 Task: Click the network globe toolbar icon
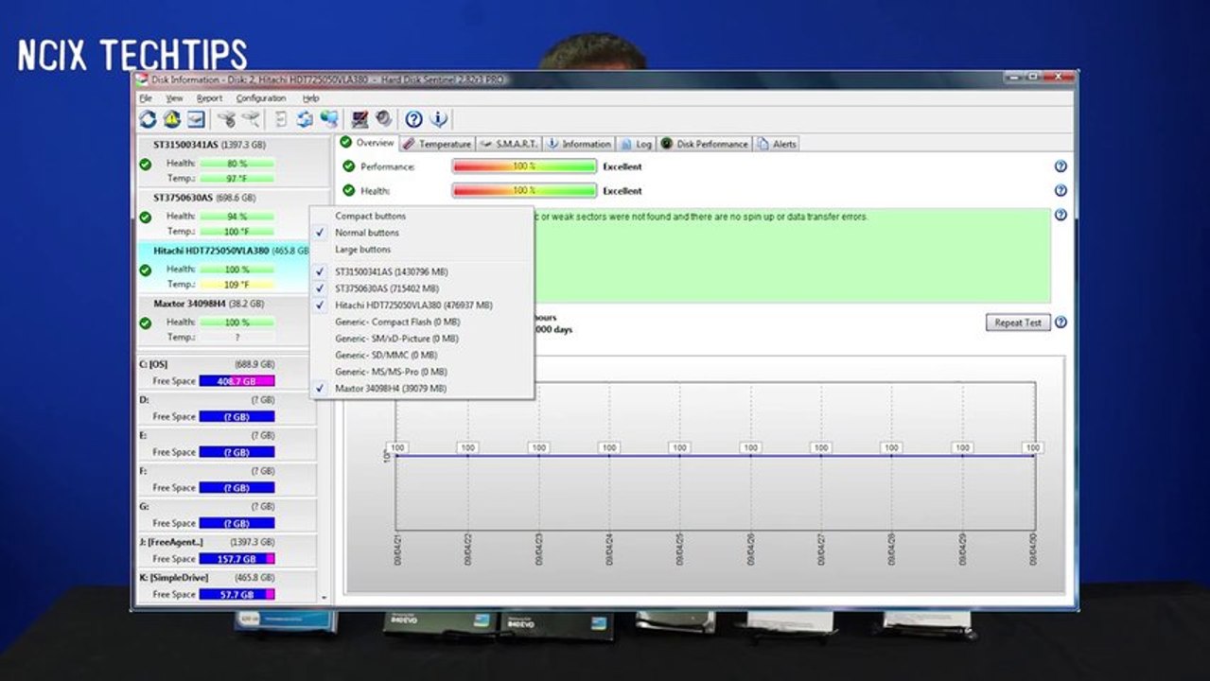(x=329, y=119)
